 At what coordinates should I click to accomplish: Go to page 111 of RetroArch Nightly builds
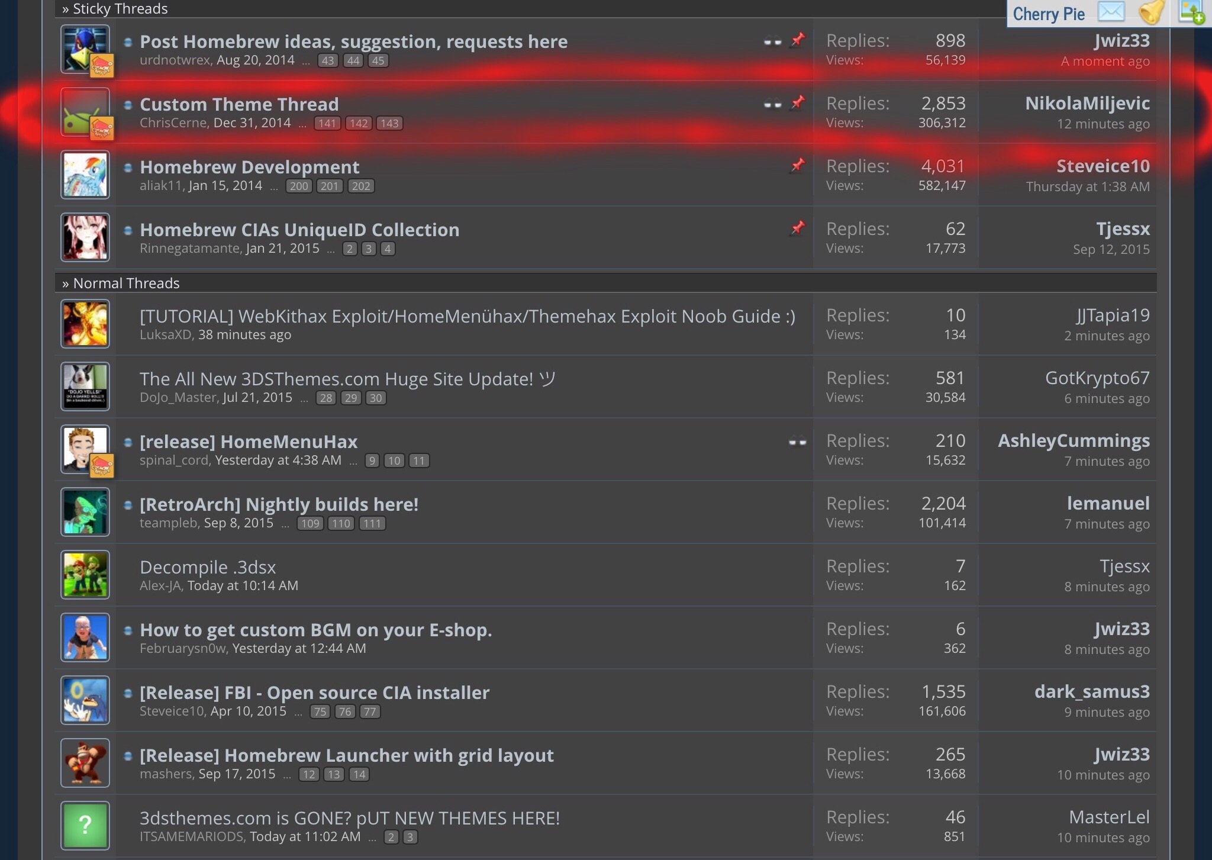click(x=372, y=523)
